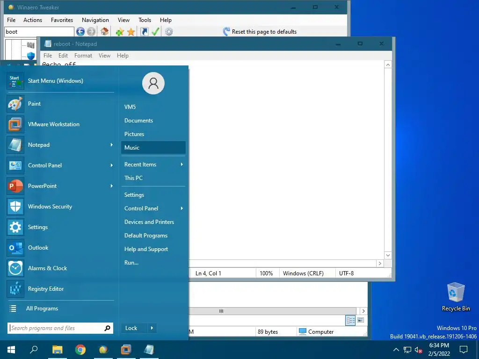Open File Explorer from the taskbar

57,350
